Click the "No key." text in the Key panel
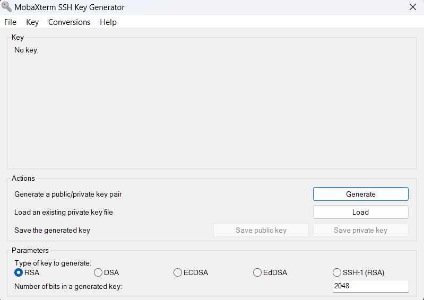The height and width of the screenshot is (300, 424). (x=27, y=50)
